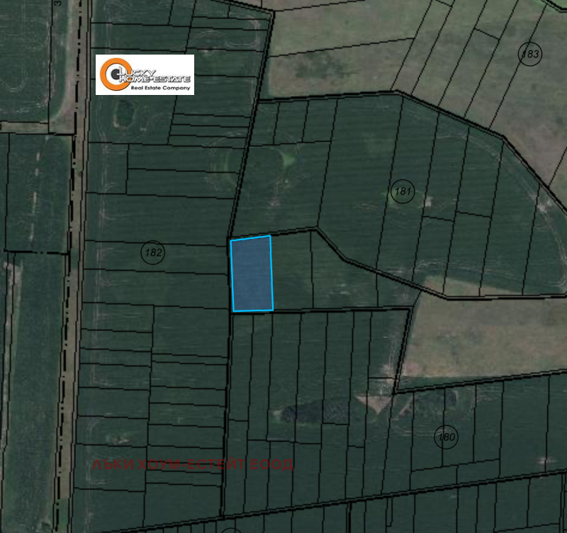
Task: Select the circled area label 181
Action: click(x=403, y=191)
